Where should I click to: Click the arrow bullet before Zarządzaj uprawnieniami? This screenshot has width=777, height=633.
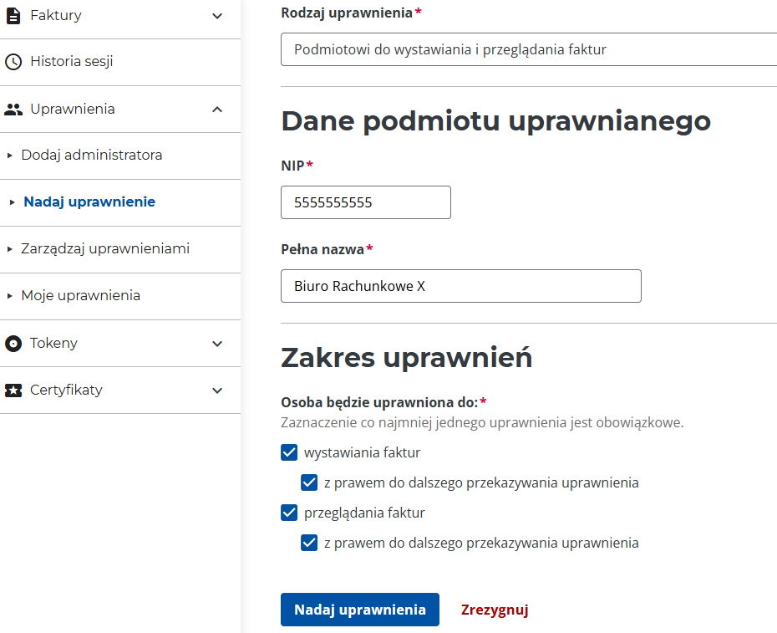tap(10, 249)
